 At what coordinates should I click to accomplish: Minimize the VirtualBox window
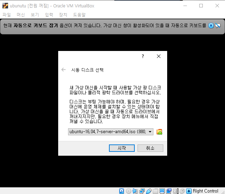click(x=185, y=6)
